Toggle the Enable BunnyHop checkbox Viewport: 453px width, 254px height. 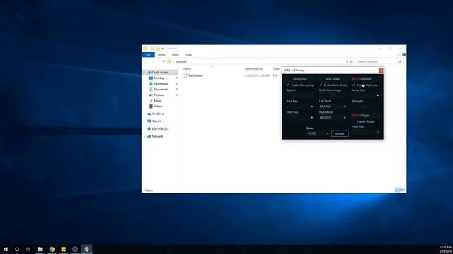click(x=288, y=85)
